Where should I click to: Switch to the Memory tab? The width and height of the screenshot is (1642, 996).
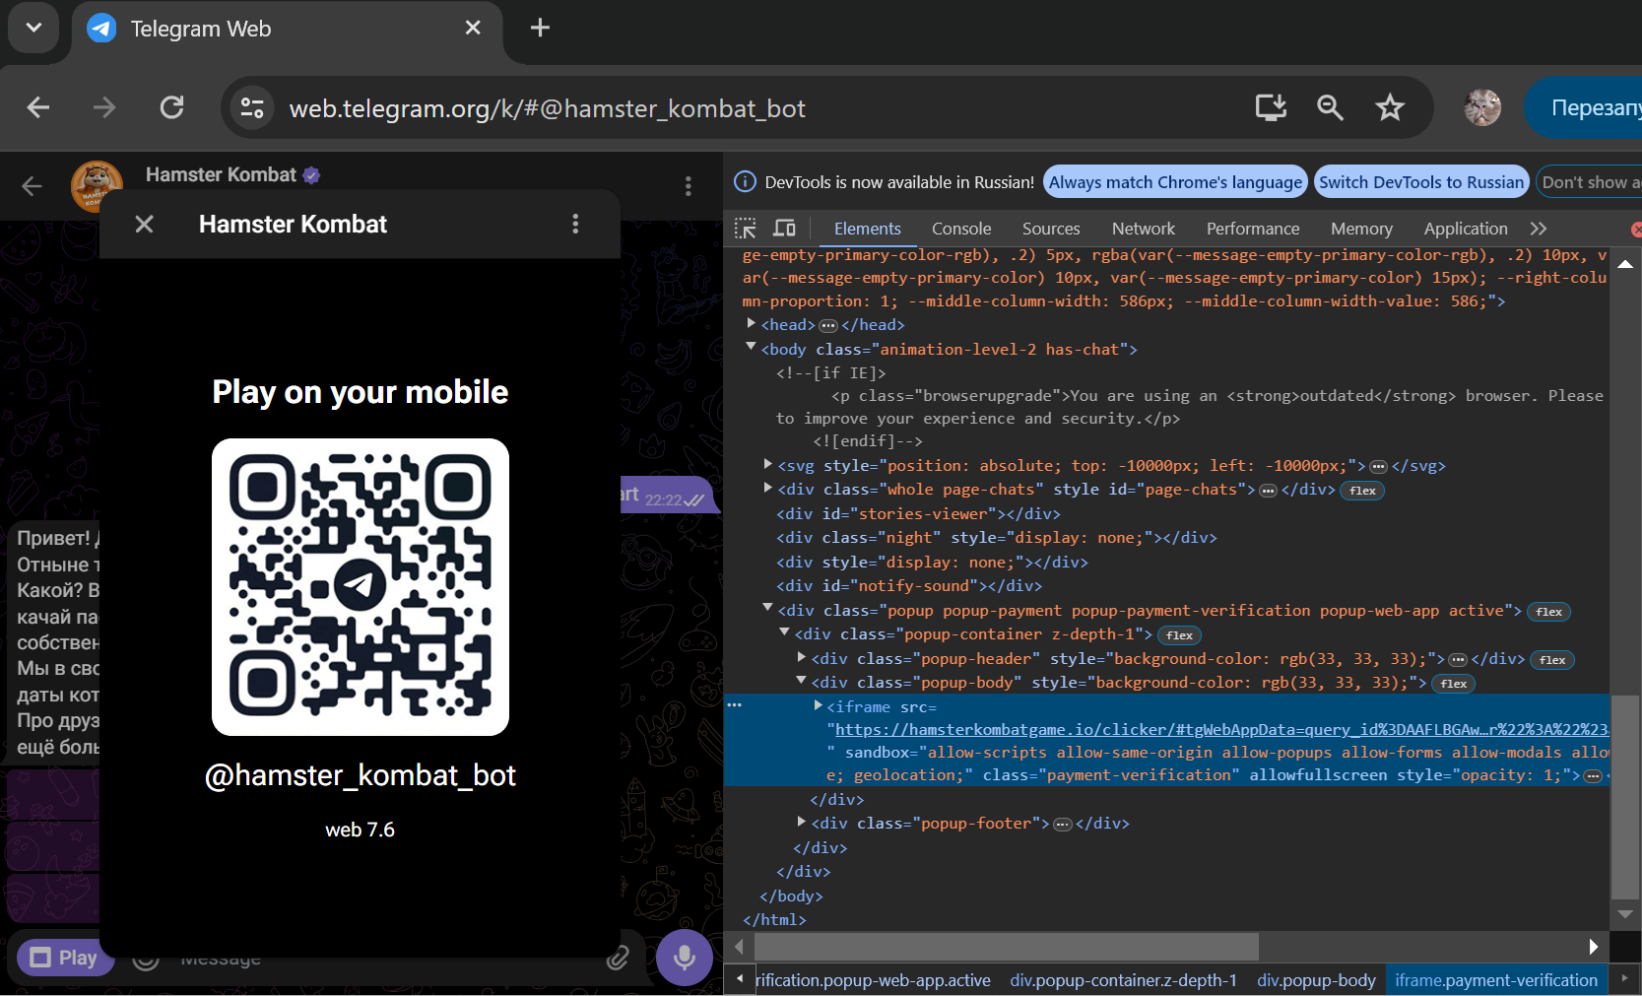[x=1361, y=229]
